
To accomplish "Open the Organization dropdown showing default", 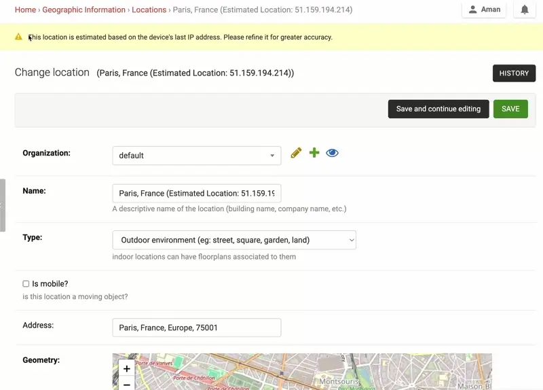I will click(x=197, y=156).
